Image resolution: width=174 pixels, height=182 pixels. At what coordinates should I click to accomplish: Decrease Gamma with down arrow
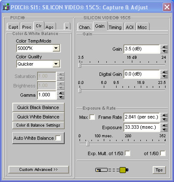click(61, 97)
